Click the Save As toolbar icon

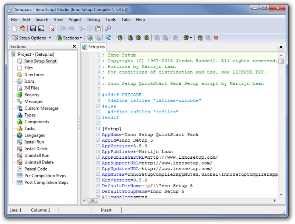41,28
